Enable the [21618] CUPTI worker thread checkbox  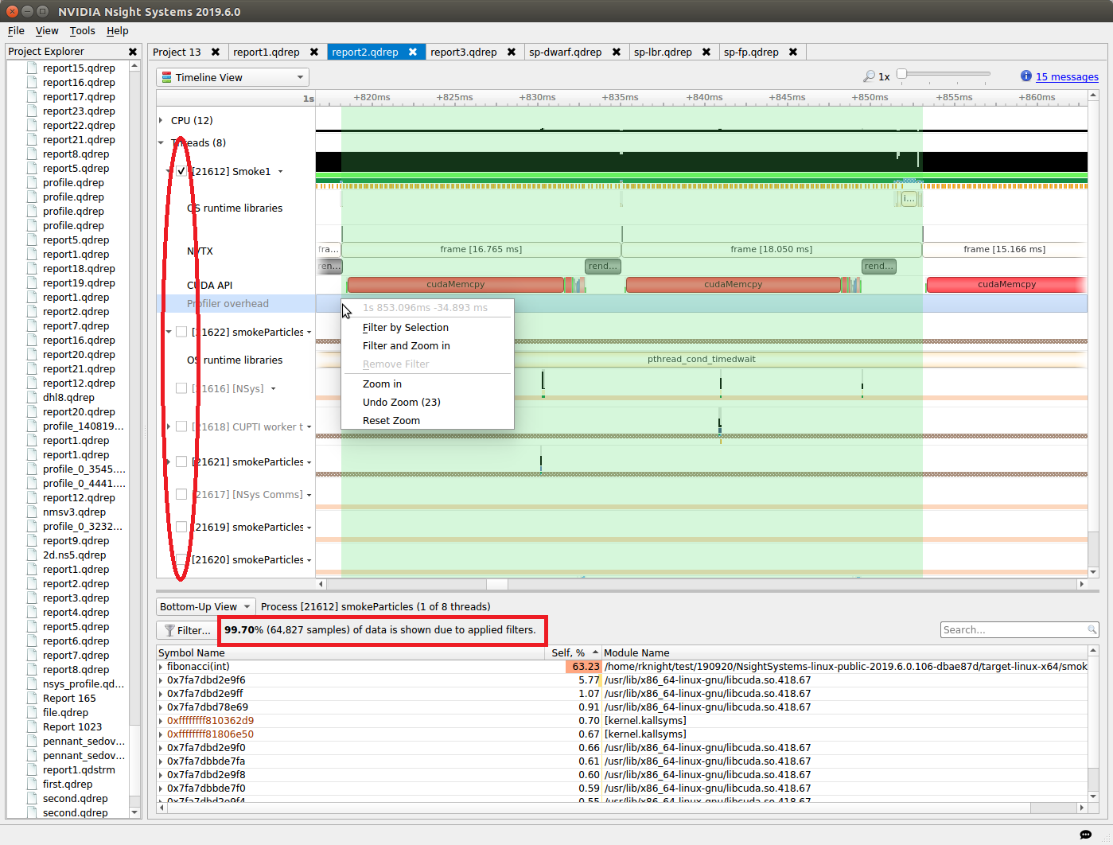181,426
